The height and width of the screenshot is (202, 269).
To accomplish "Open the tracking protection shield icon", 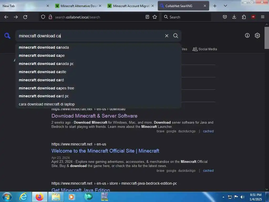I will click(x=43, y=17).
